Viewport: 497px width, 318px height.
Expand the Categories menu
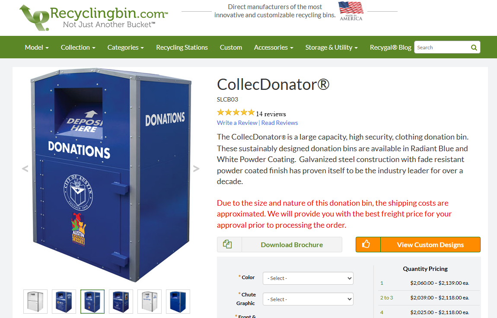[x=125, y=48]
